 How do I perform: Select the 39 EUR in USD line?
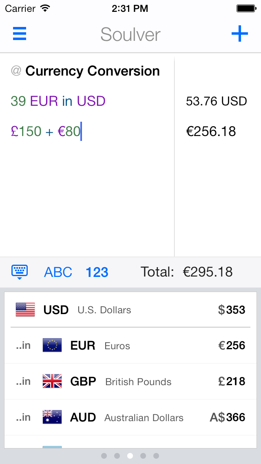(58, 101)
